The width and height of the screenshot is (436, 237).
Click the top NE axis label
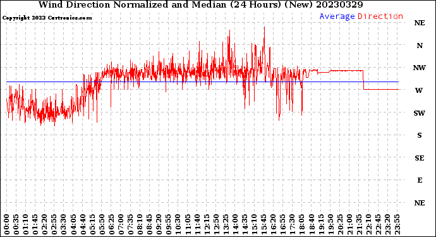pos(420,23)
